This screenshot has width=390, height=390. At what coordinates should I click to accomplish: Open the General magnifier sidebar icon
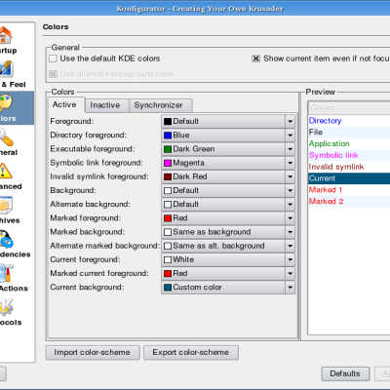[x=6, y=137]
